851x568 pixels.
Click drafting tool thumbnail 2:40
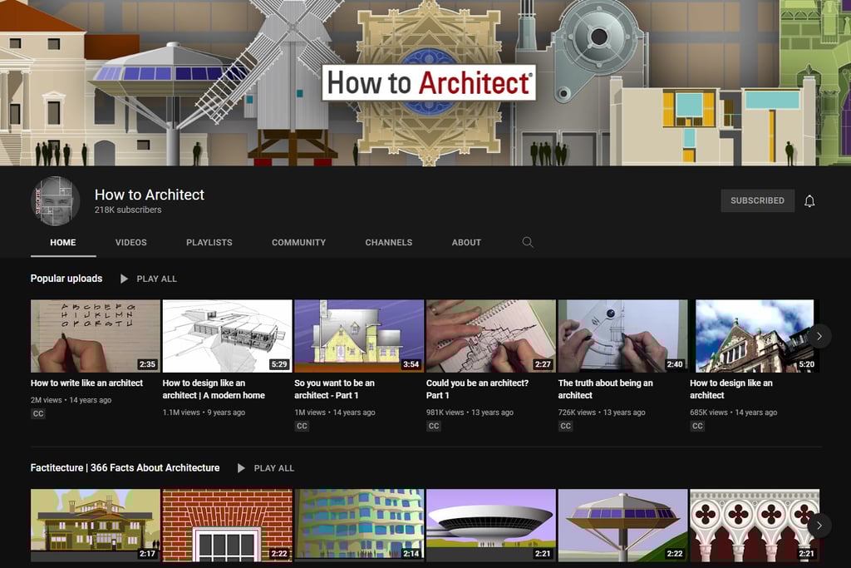point(623,336)
